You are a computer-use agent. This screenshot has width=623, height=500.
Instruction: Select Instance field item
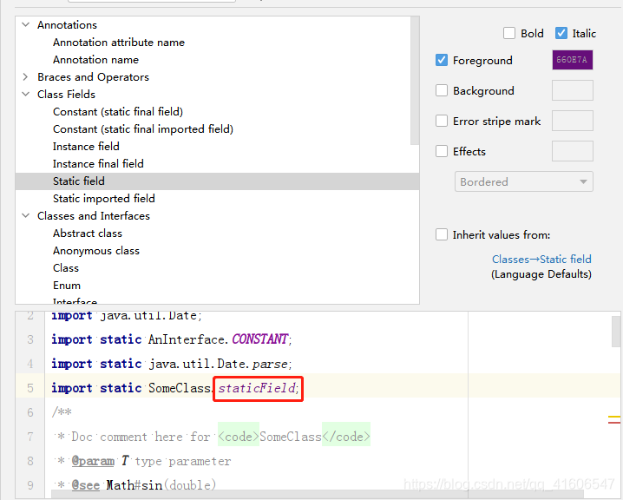pos(86,146)
